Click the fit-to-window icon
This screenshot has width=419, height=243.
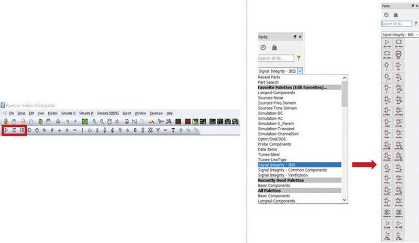click(109, 121)
